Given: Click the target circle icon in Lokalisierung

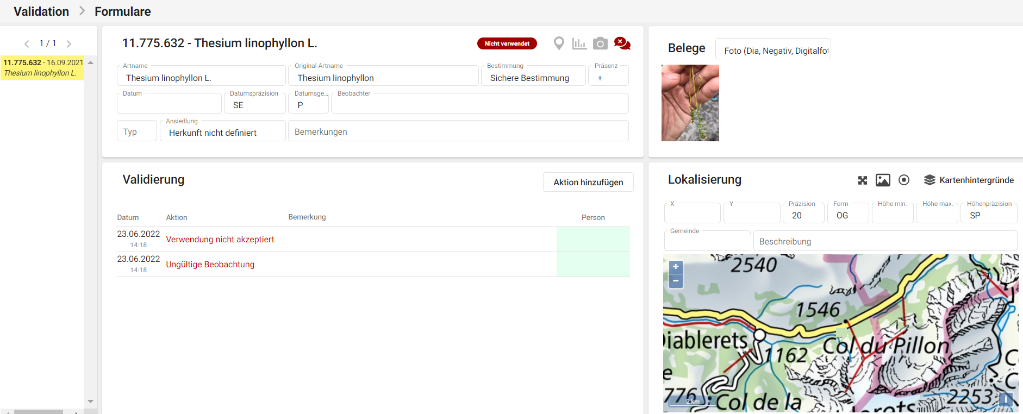Looking at the screenshot, I should coord(904,180).
